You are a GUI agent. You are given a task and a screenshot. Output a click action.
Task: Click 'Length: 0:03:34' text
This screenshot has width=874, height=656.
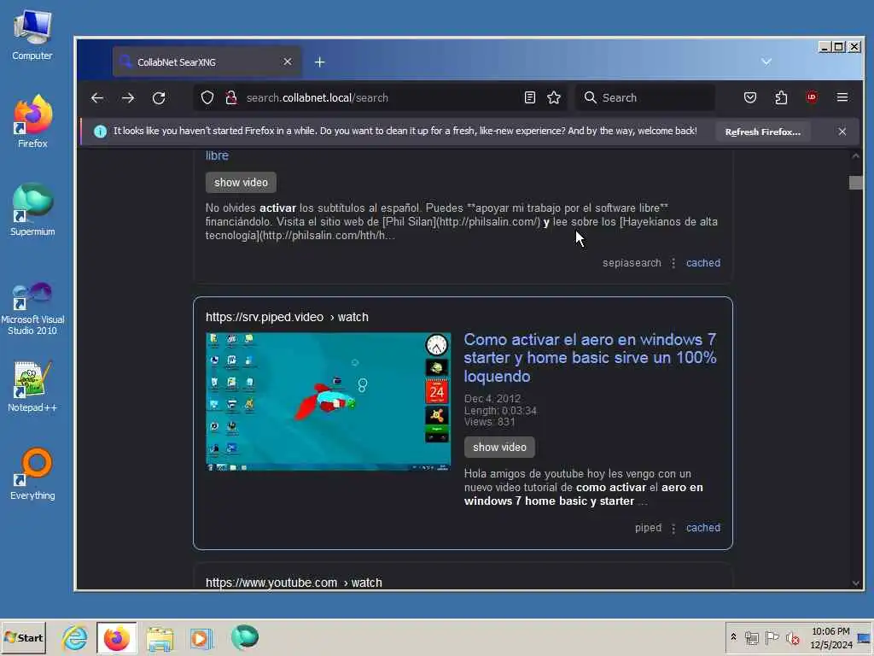(500, 411)
